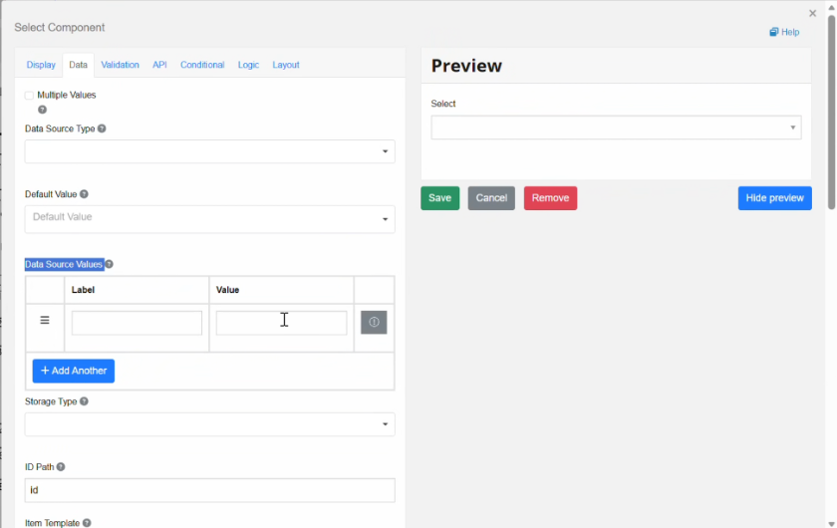
Task: Switch to the Layout tab
Action: click(x=286, y=65)
